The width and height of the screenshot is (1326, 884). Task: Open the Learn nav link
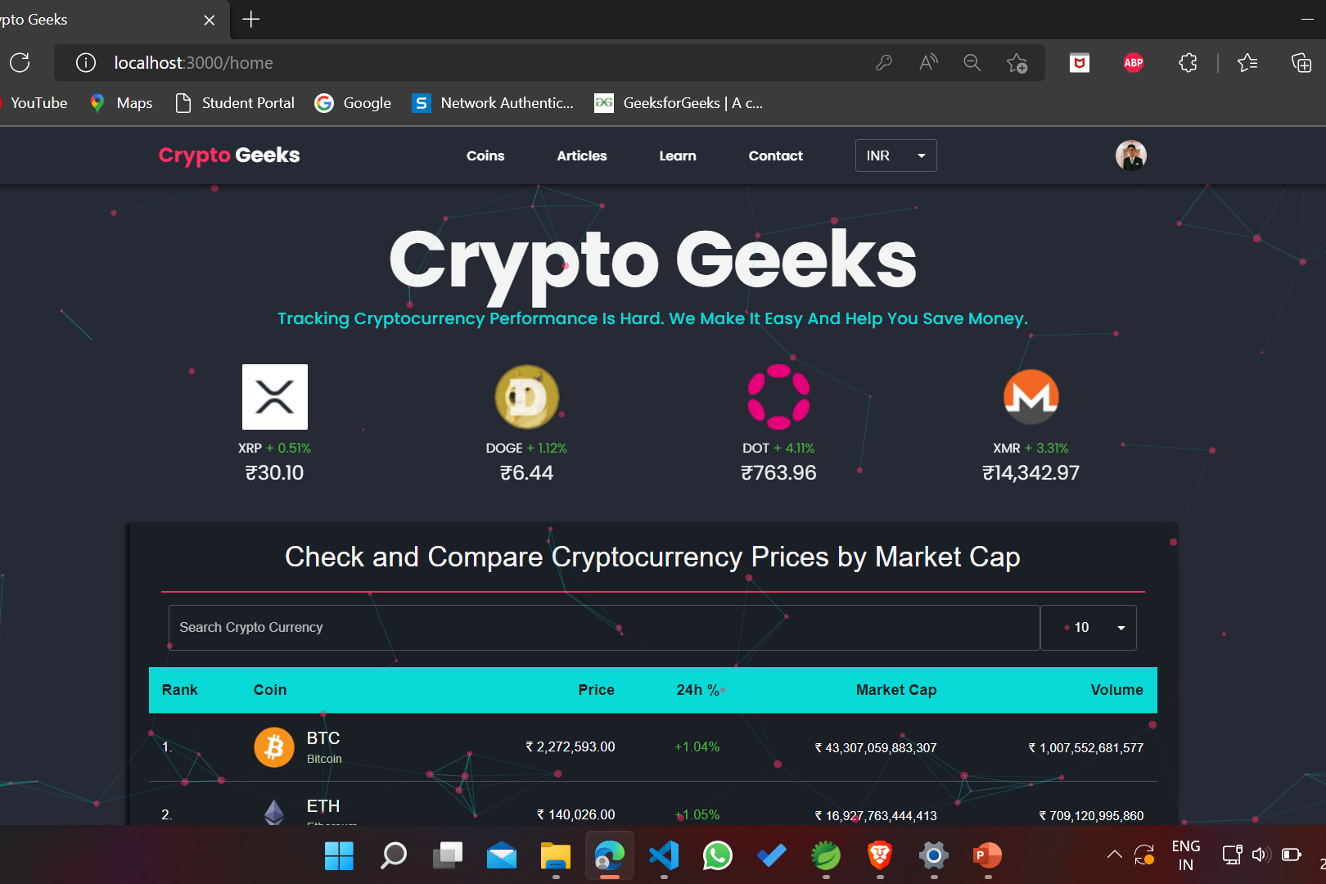coord(678,156)
